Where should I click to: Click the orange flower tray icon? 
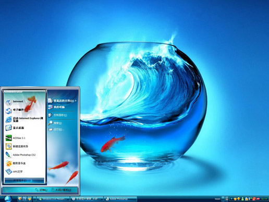[235, 199]
